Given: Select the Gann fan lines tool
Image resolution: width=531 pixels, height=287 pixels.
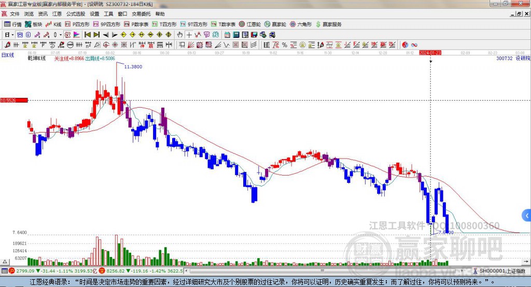Looking at the screenshot, I should point(191,45).
